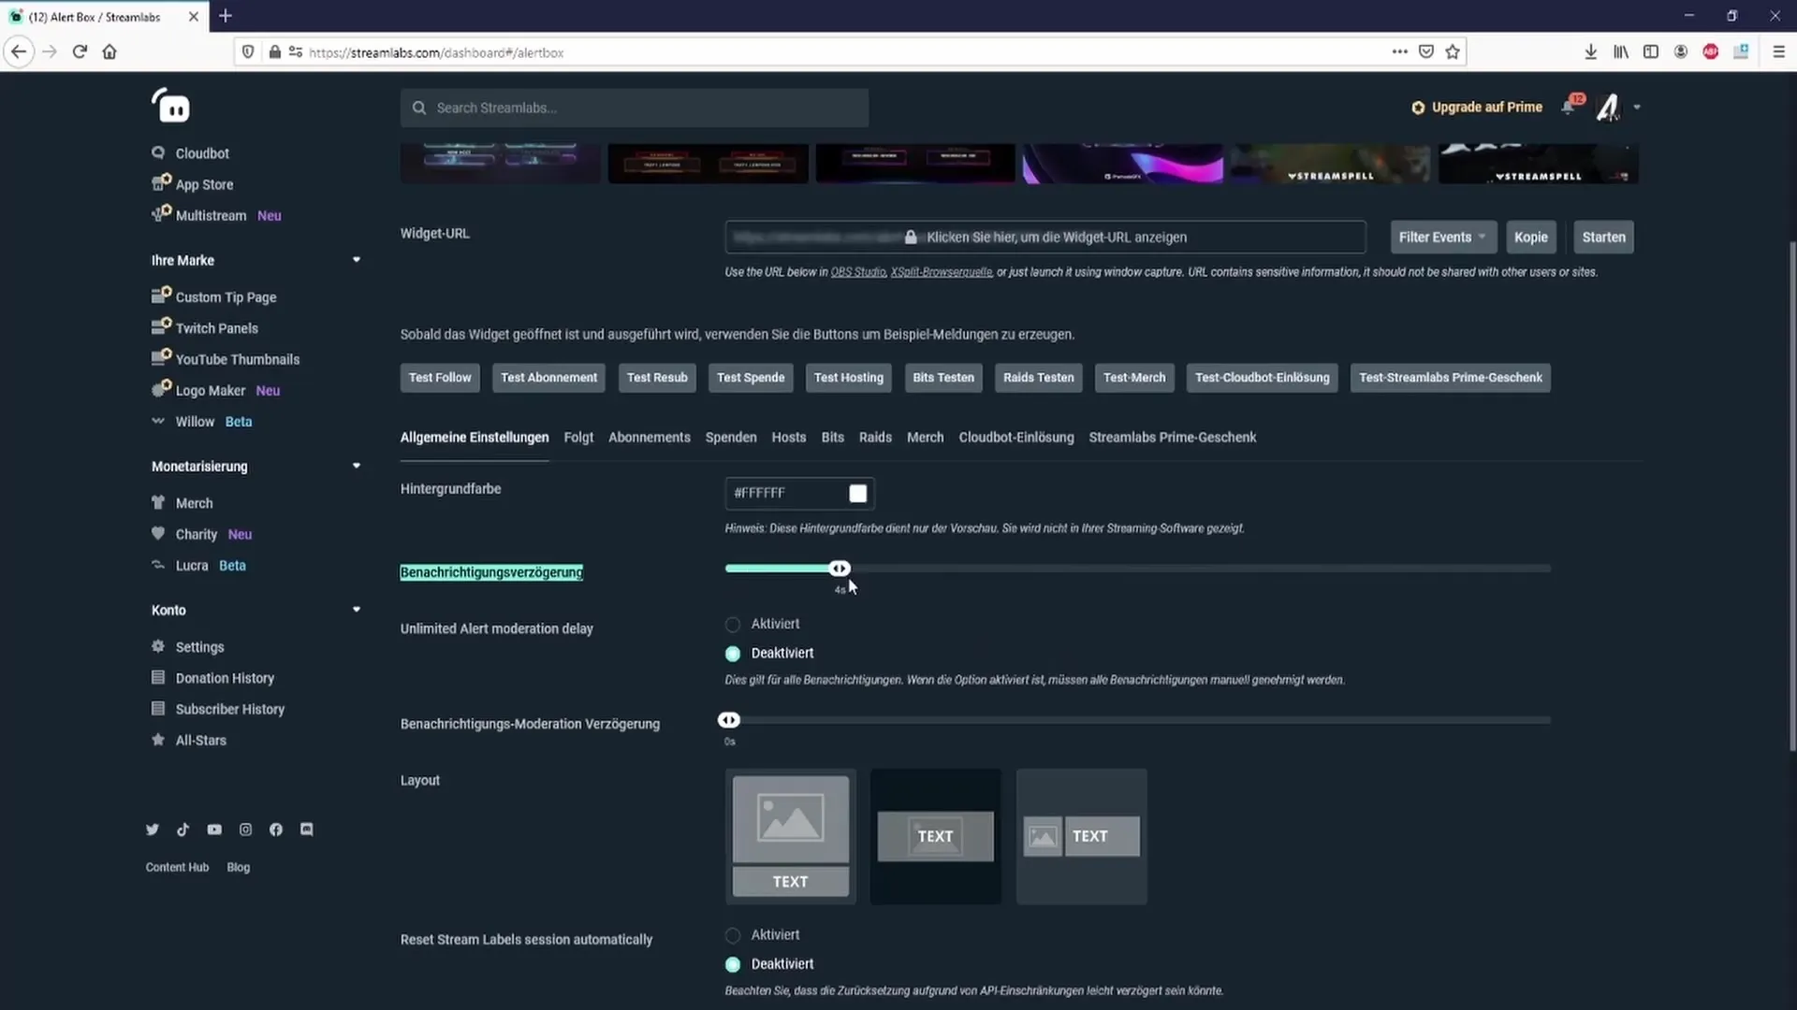Choose the image-beside-text layout

(x=1082, y=836)
